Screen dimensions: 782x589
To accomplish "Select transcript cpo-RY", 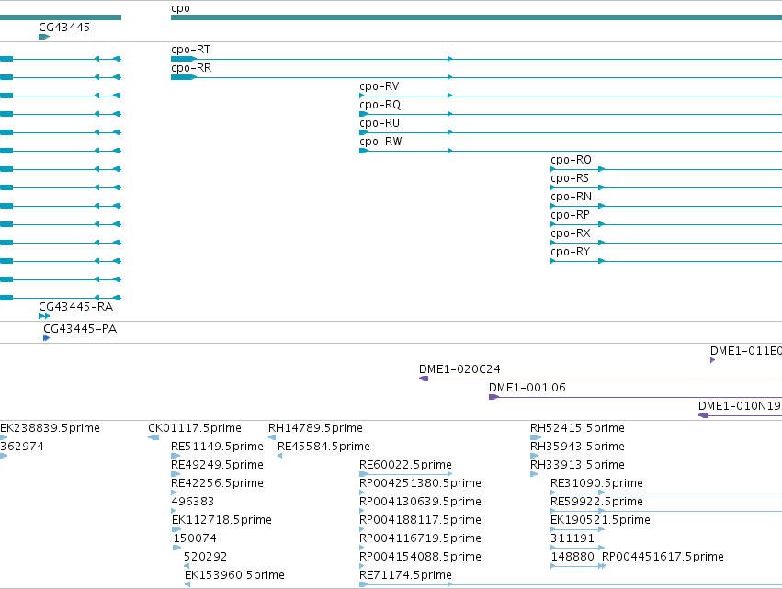I will pyautogui.click(x=570, y=253).
